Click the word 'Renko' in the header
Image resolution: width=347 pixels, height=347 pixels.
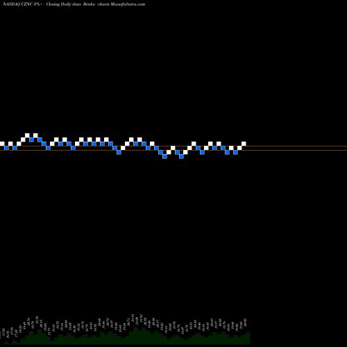(89, 4)
